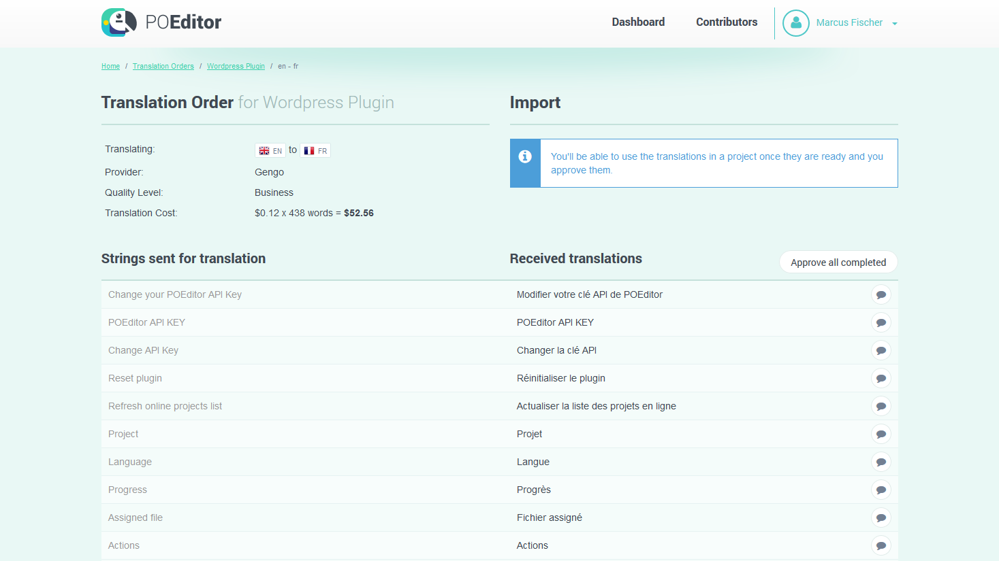Click the POEditor logo icon

point(119,22)
